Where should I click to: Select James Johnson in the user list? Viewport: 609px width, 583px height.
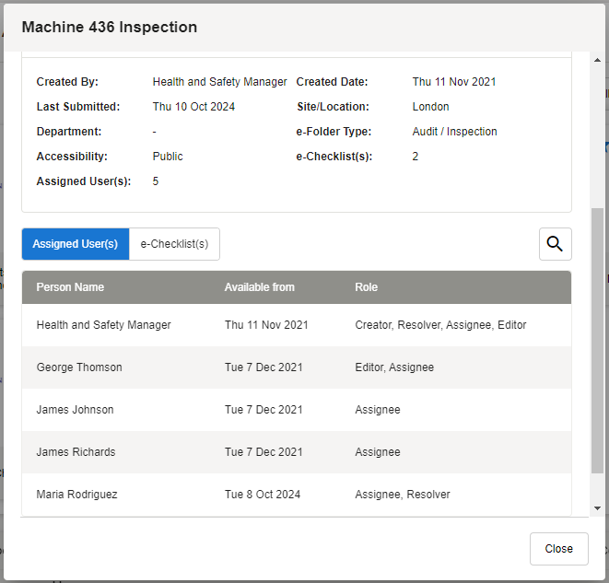click(x=75, y=410)
